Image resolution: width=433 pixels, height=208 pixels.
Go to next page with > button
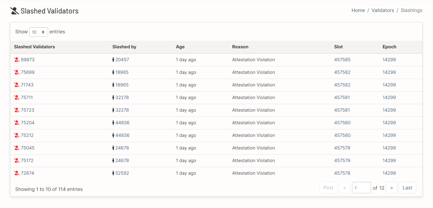391,188
